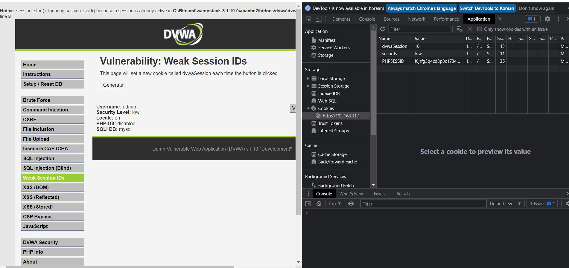Image resolution: width=569 pixels, height=268 pixels.
Task: Open the SQL Injection page link
Action: tap(52, 158)
